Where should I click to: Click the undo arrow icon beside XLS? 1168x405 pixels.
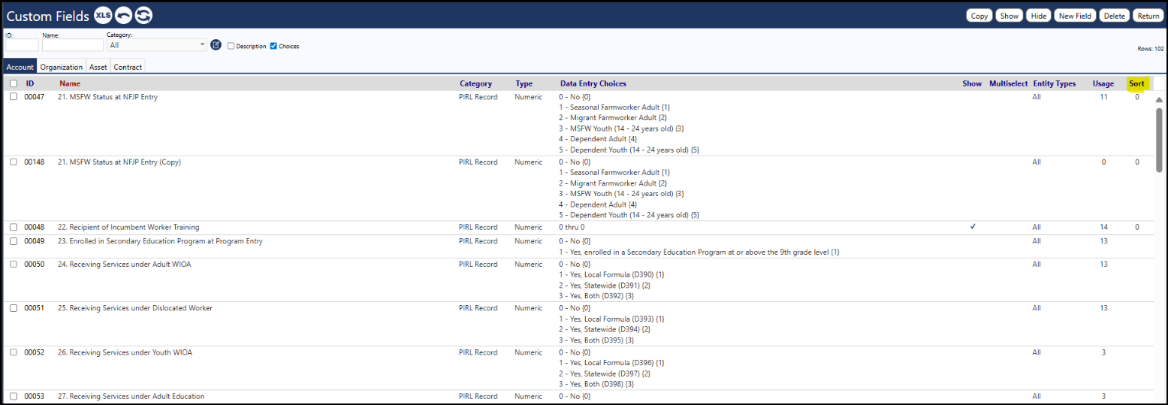[x=123, y=16]
